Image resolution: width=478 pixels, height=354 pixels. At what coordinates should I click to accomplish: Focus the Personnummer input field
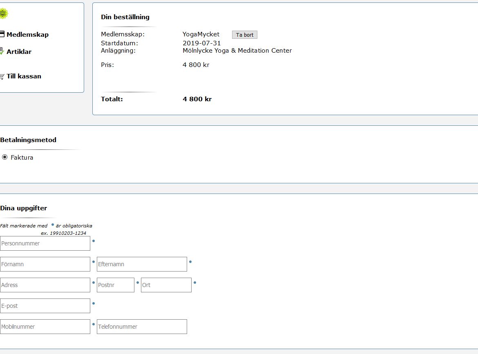pos(45,243)
